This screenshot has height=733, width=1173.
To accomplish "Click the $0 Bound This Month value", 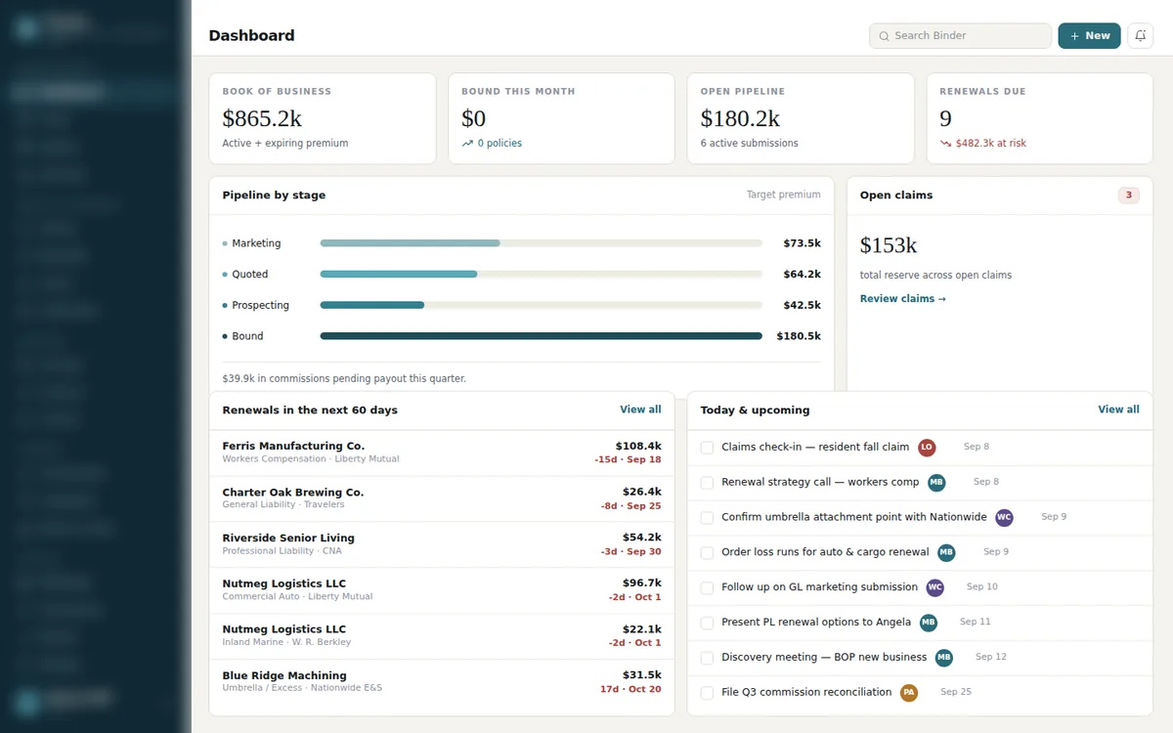I will (473, 119).
